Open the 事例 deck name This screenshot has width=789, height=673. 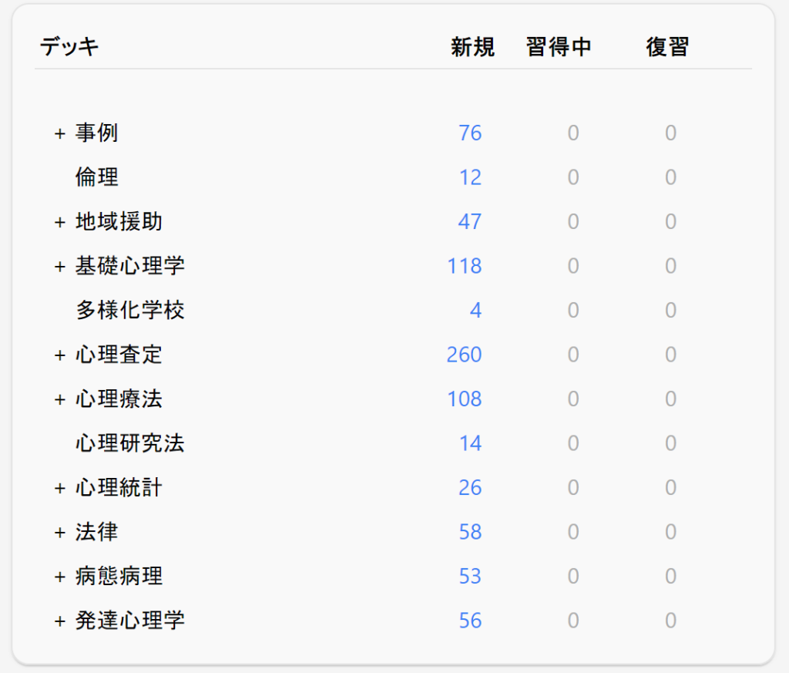pos(96,133)
